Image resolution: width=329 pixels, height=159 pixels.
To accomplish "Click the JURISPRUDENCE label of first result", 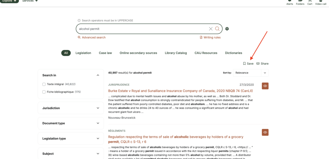I will point(119,85).
